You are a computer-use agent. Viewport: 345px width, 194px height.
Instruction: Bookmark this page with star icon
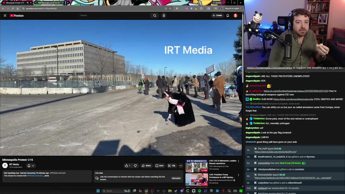(x=170, y=8)
